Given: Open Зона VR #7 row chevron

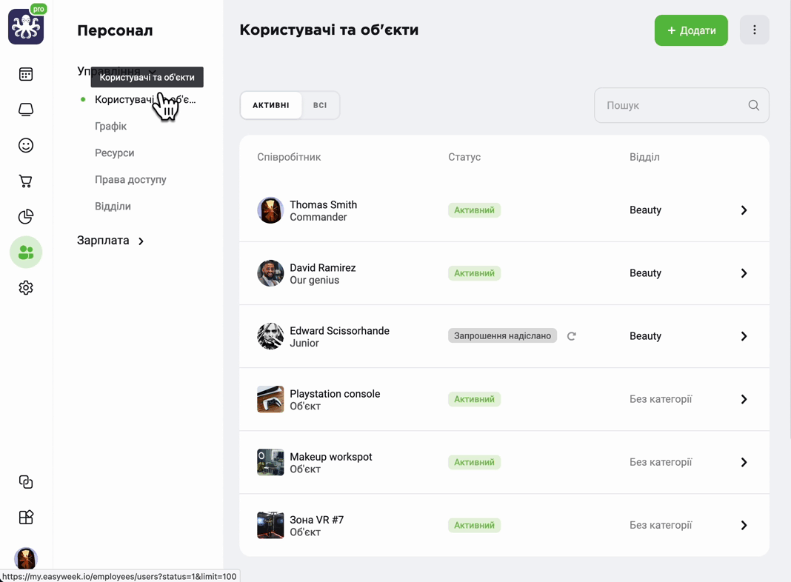Looking at the screenshot, I should coord(744,526).
